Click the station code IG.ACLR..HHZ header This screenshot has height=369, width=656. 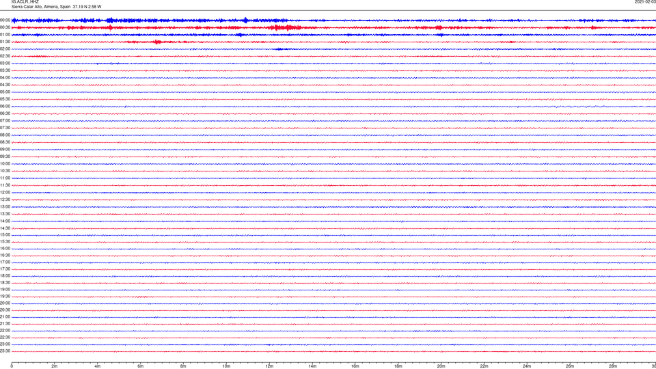point(25,1)
